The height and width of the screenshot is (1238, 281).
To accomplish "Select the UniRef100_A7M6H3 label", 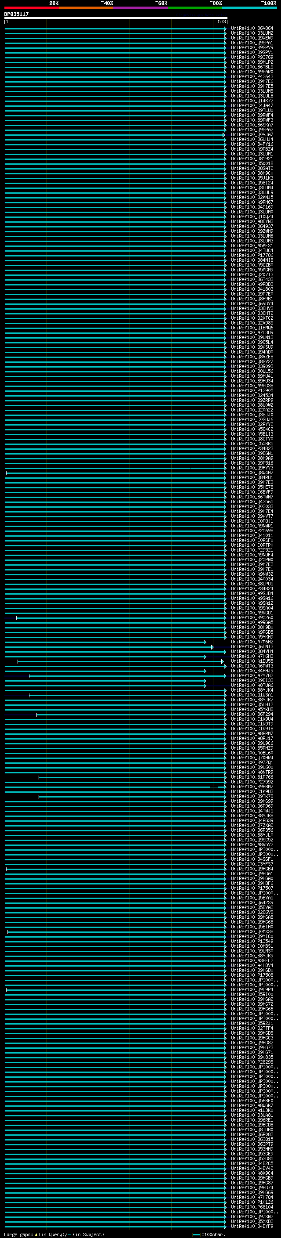I will coord(252,657).
